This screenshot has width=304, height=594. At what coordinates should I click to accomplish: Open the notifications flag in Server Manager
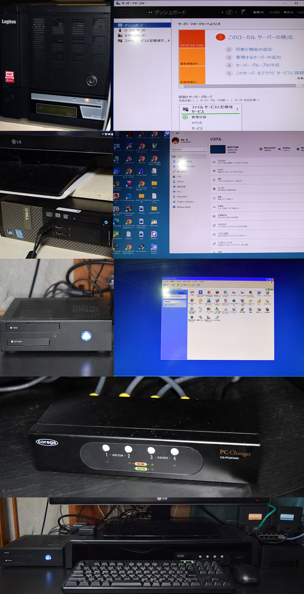(243, 12)
